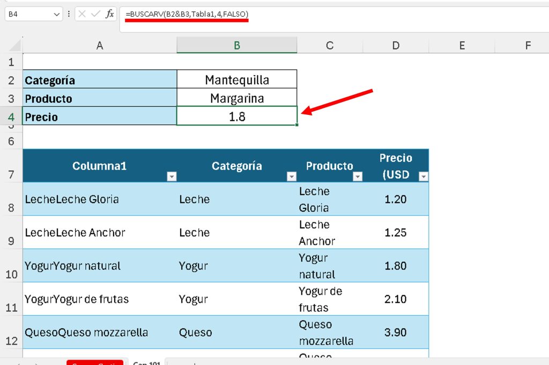Expand the Name Box dropdown showing B4
The height and width of the screenshot is (365, 549).
[56, 14]
